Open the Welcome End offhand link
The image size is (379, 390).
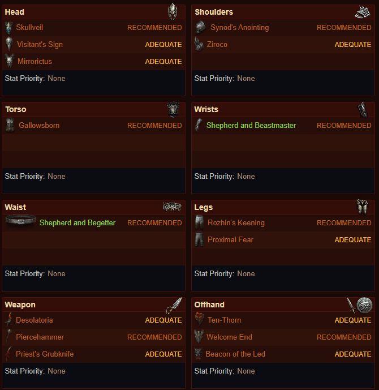[229, 337]
